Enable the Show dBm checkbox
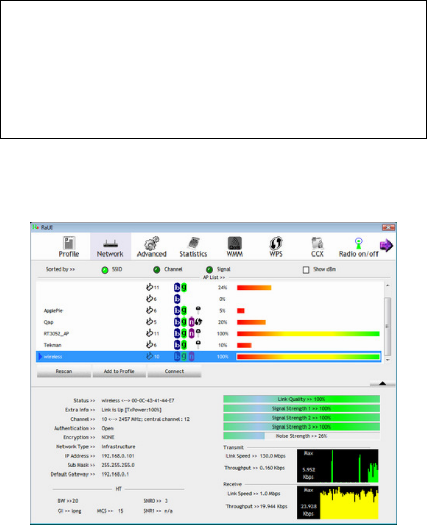 pos(306,270)
